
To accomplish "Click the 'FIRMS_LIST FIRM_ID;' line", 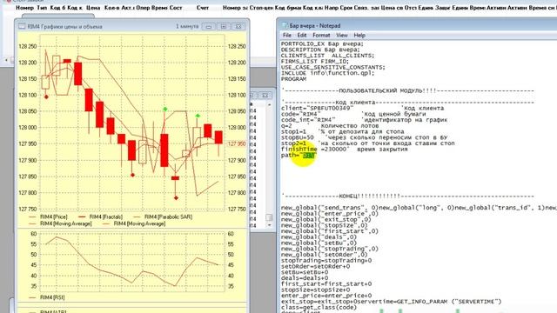I will point(315,62).
